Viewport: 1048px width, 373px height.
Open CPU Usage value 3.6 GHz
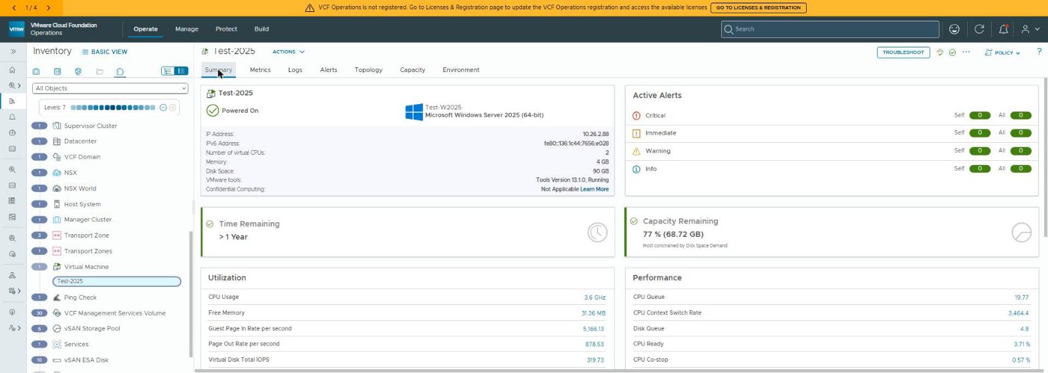tap(594, 298)
